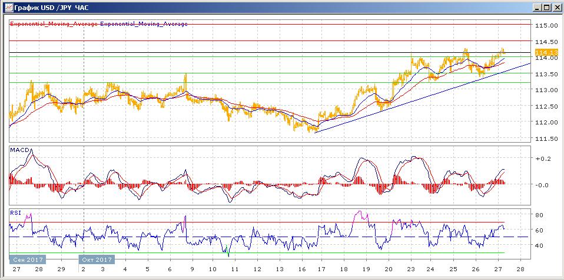Click date 29 on the time axis
Screen dimensions: 564x280
click(61, 269)
